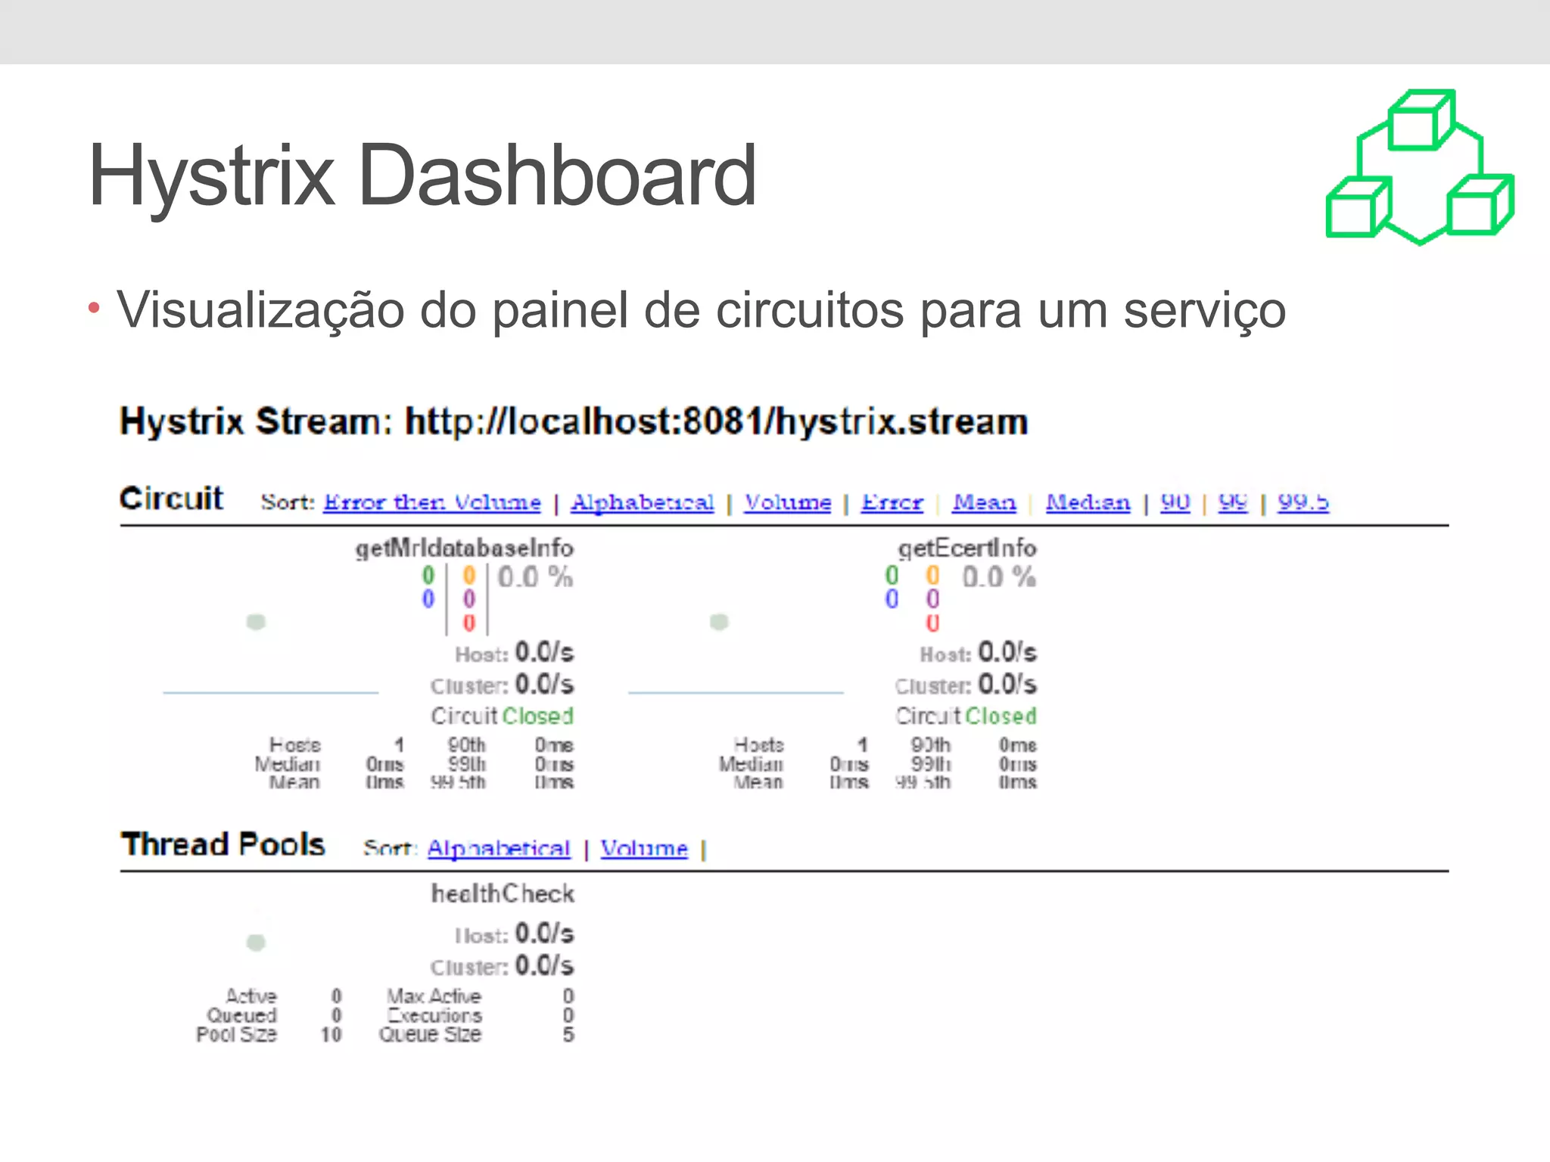Click getMrIdatabaseInfo sparkline graph line

[271, 692]
